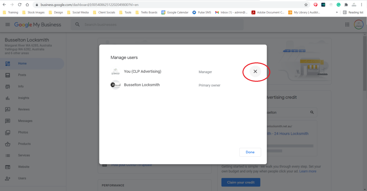Show more bookmarks with chevron

tap(337, 13)
